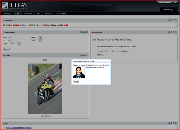Switch to Greek using its flag

click(32, 25)
